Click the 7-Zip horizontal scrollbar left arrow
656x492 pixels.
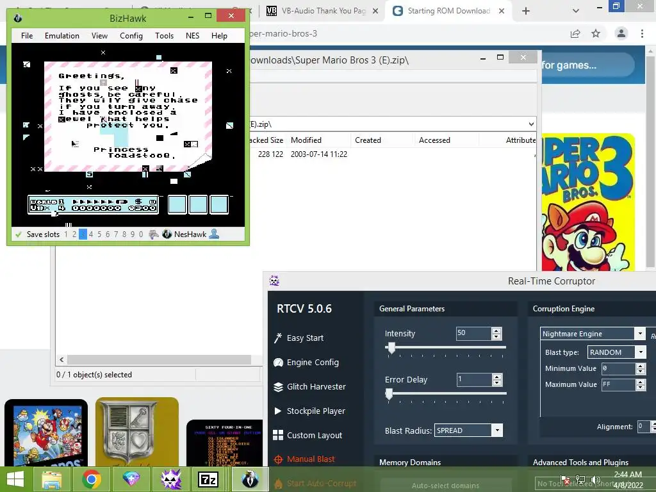click(x=61, y=360)
